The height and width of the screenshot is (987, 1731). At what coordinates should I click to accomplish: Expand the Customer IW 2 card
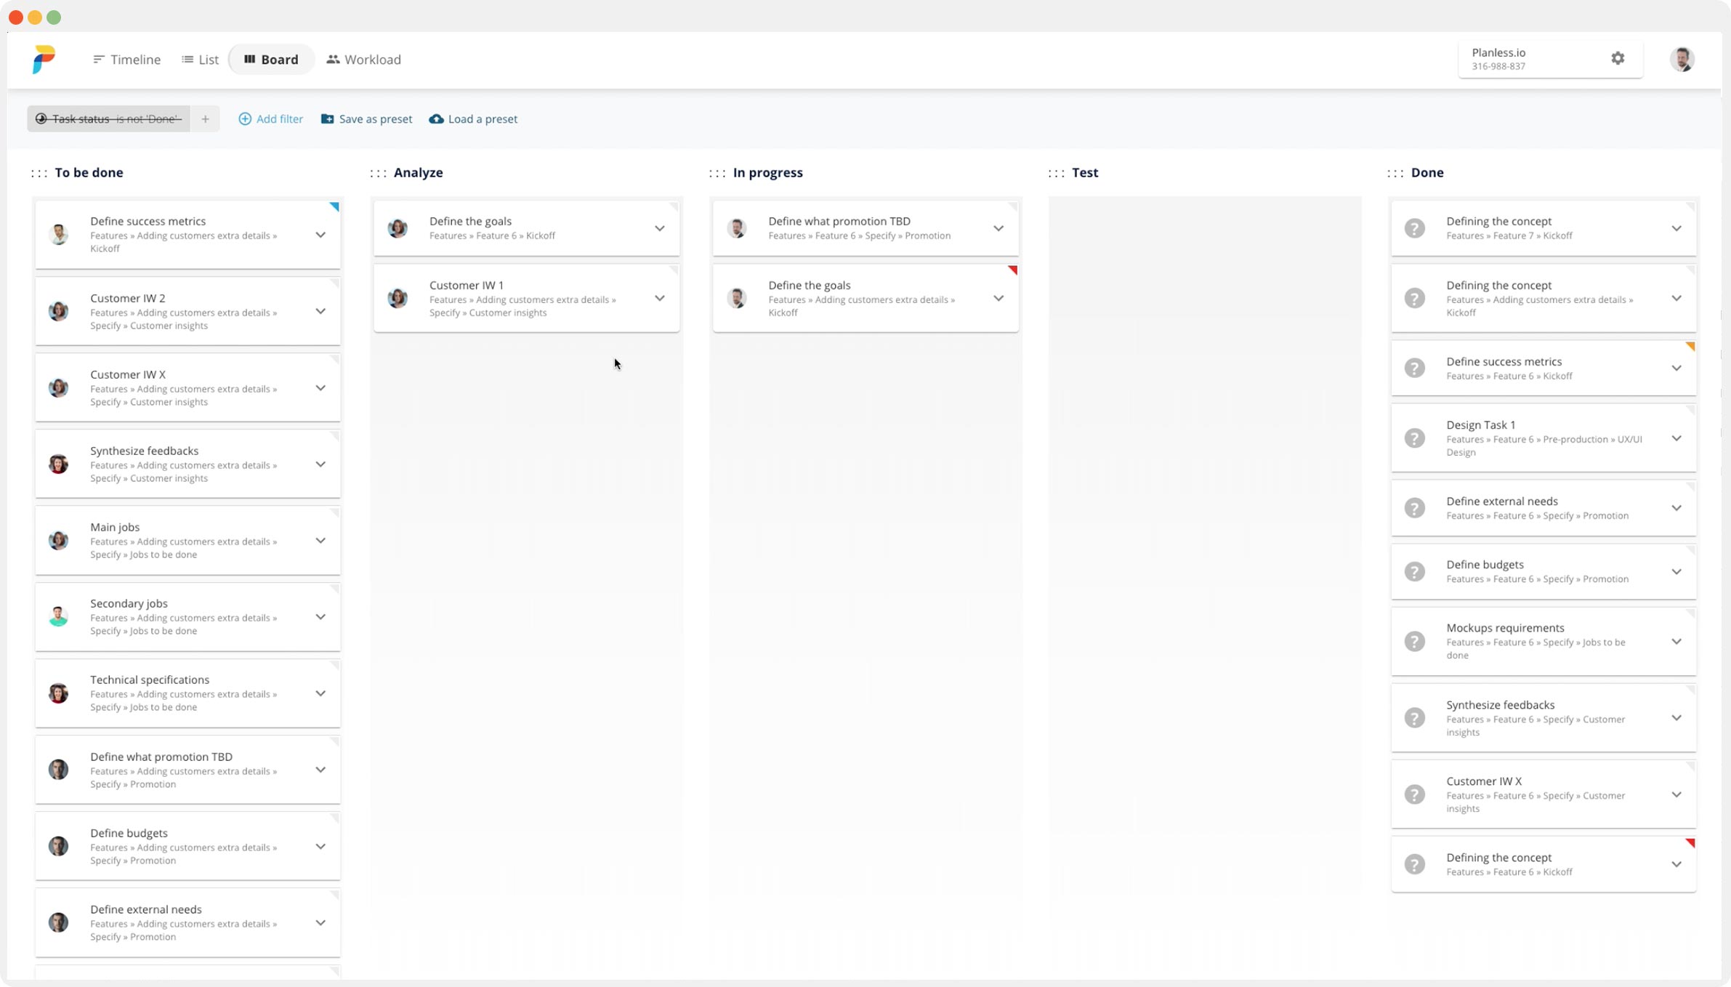[320, 311]
